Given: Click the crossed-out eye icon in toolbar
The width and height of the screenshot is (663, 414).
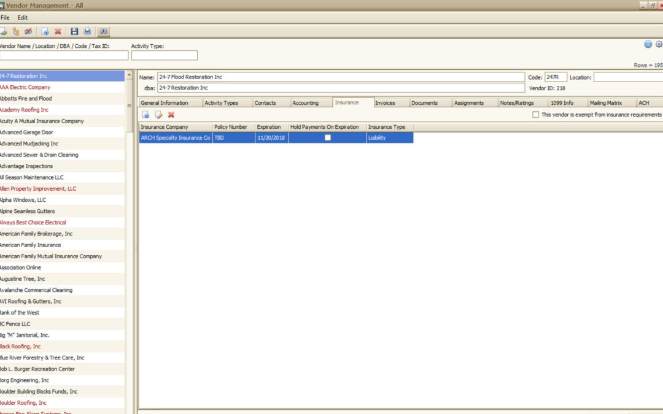Looking at the screenshot, I should tap(28, 31).
